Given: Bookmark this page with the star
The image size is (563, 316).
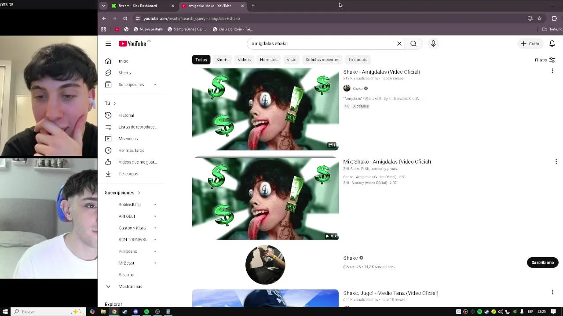Looking at the screenshot, I should coord(540,18).
